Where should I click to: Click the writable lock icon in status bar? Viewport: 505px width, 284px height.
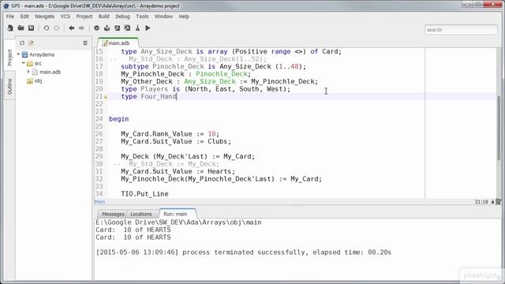492,202
